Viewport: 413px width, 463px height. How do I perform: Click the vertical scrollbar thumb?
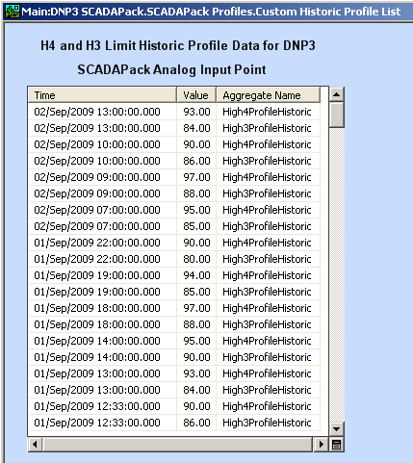click(x=336, y=116)
